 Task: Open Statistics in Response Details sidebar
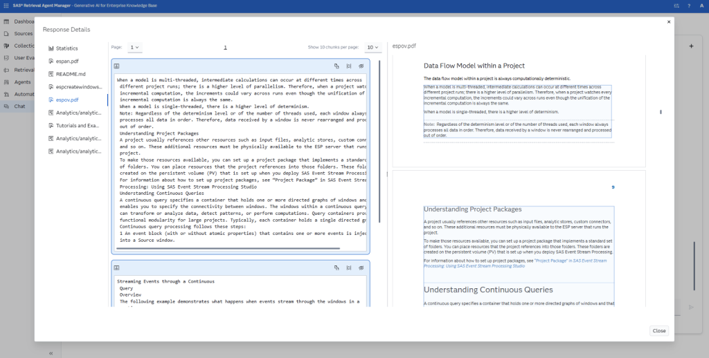click(66, 48)
